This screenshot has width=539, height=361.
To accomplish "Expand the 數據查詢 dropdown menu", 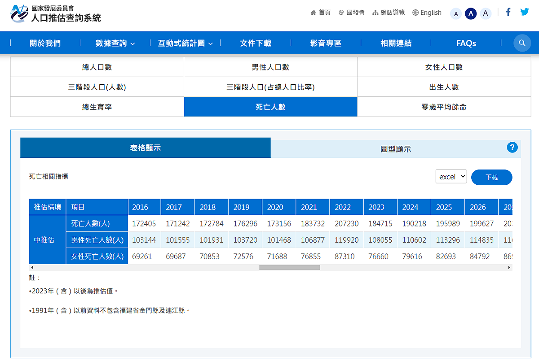I will pos(115,43).
